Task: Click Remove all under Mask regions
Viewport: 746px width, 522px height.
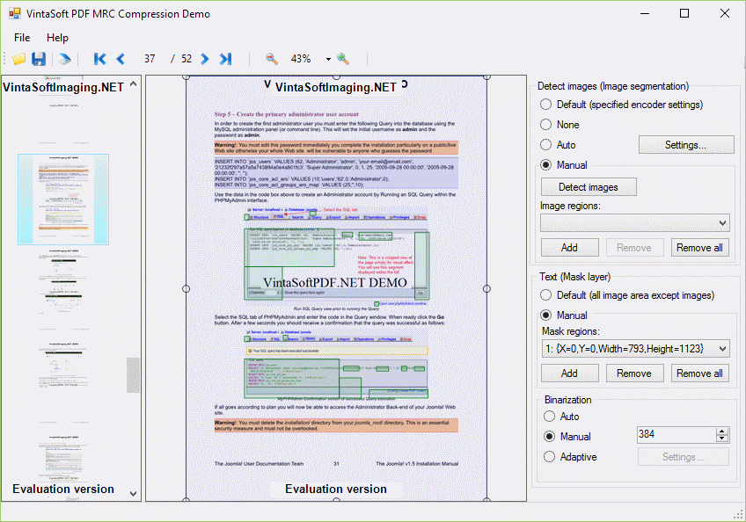Action: tap(699, 373)
